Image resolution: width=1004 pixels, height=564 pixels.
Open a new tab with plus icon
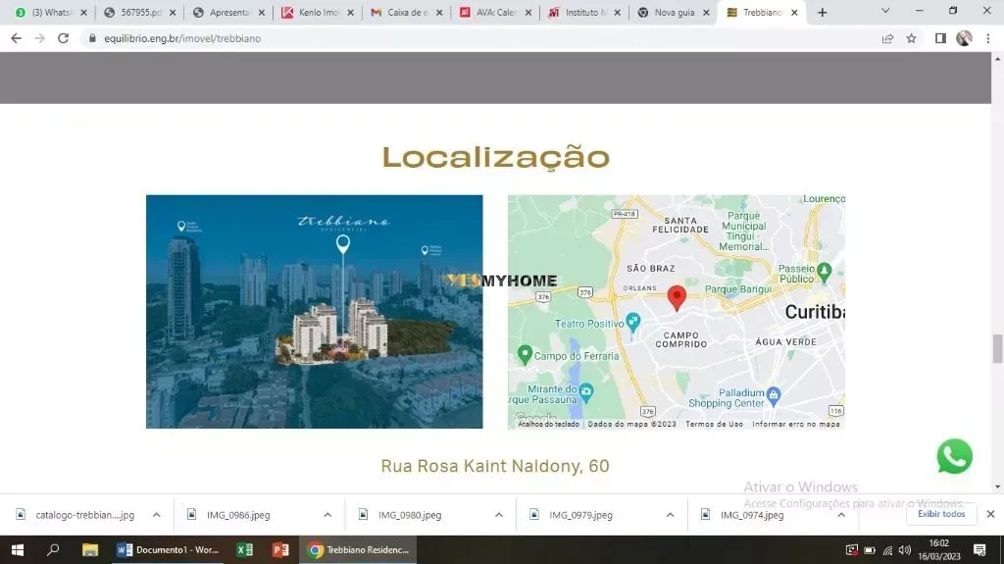tap(823, 12)
